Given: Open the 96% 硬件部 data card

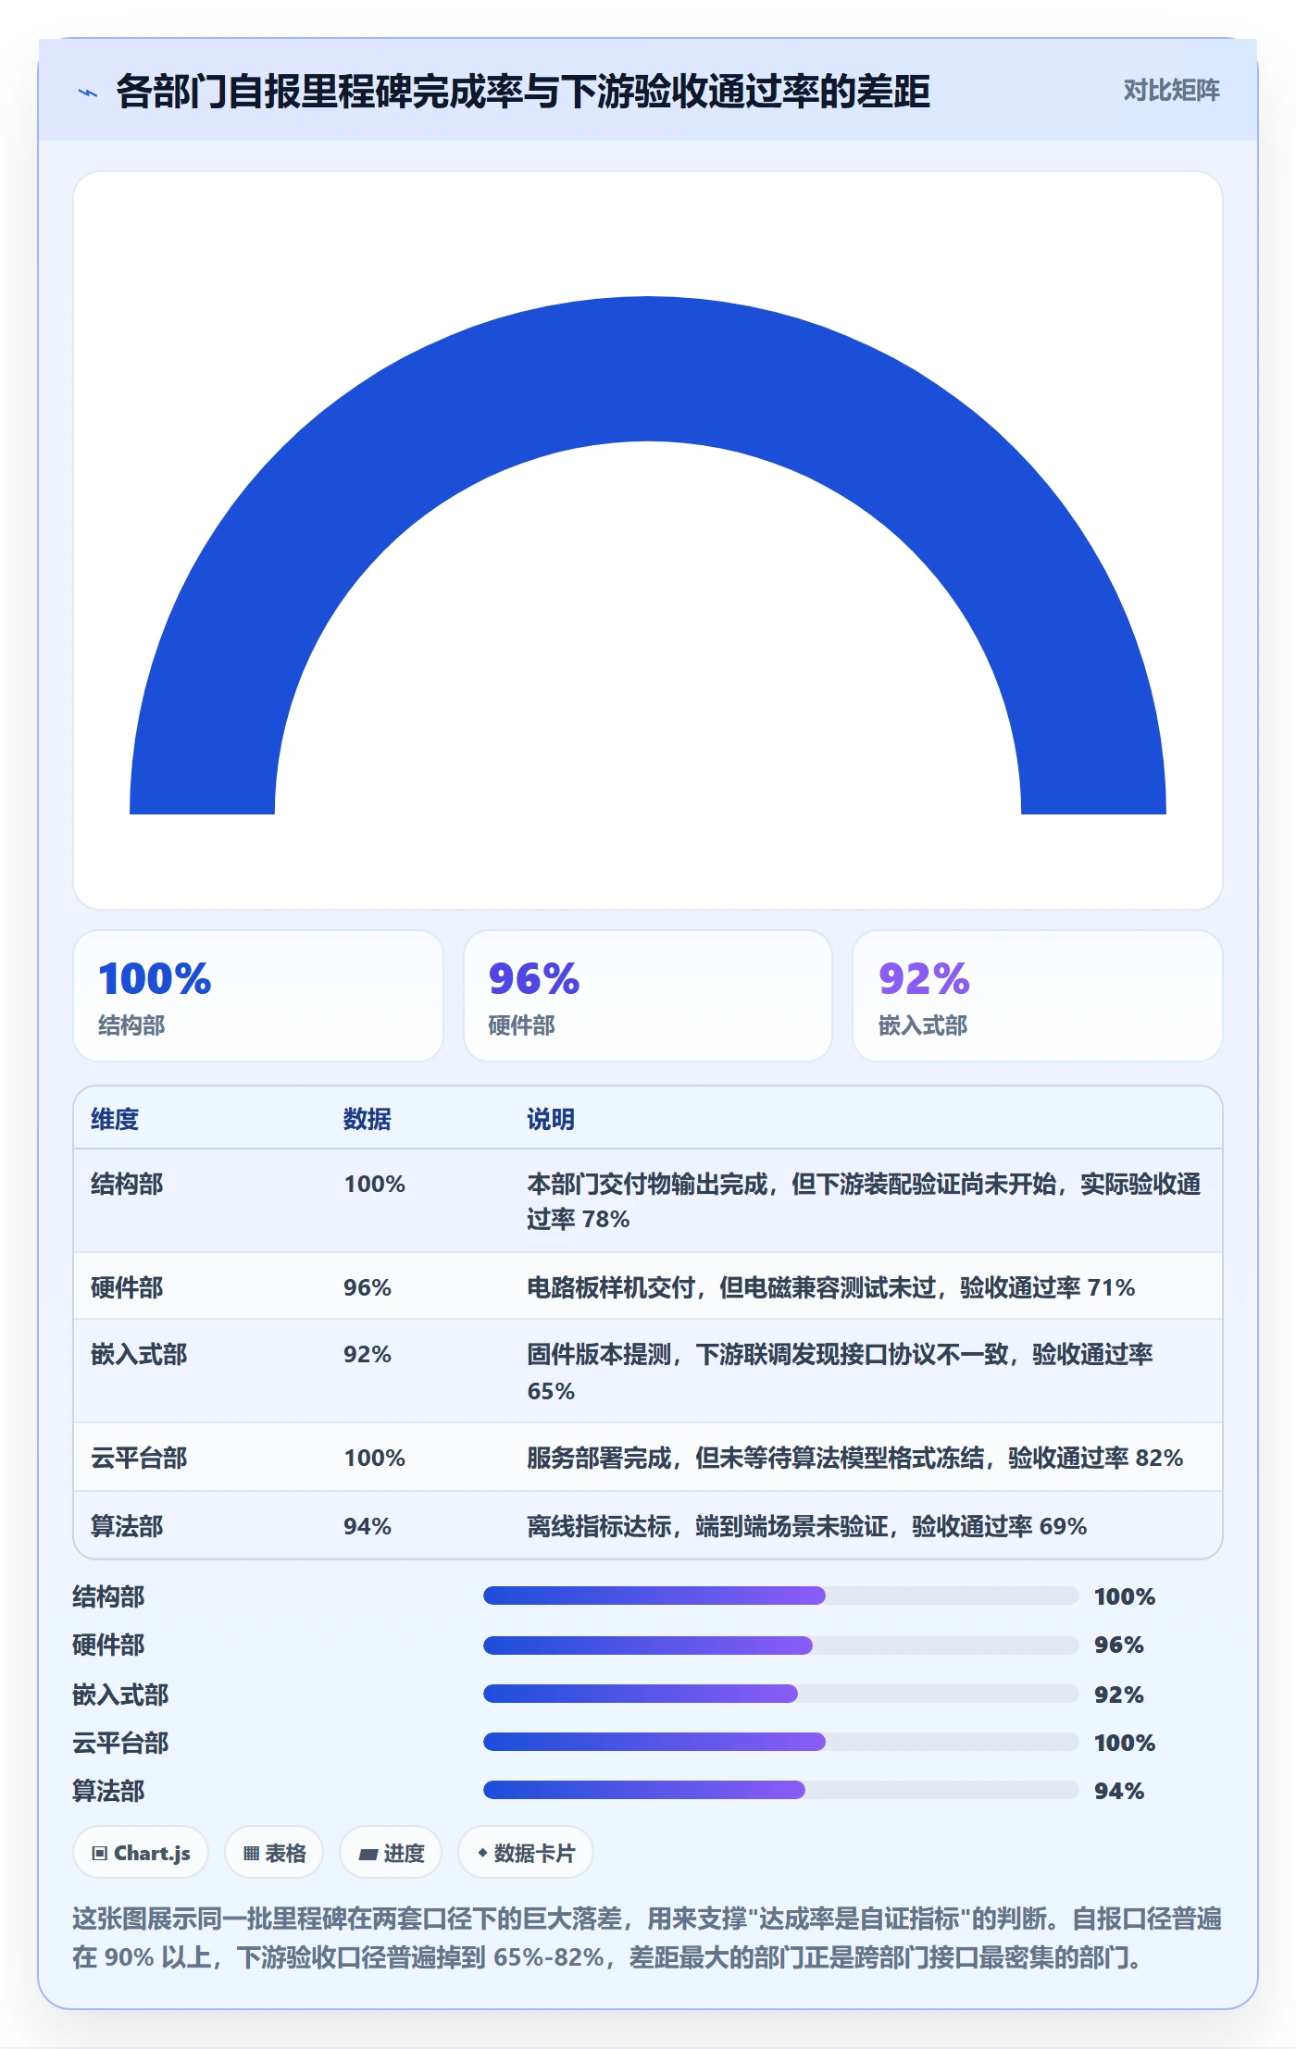Looking at the screenshot, I should tap(648, 996).
